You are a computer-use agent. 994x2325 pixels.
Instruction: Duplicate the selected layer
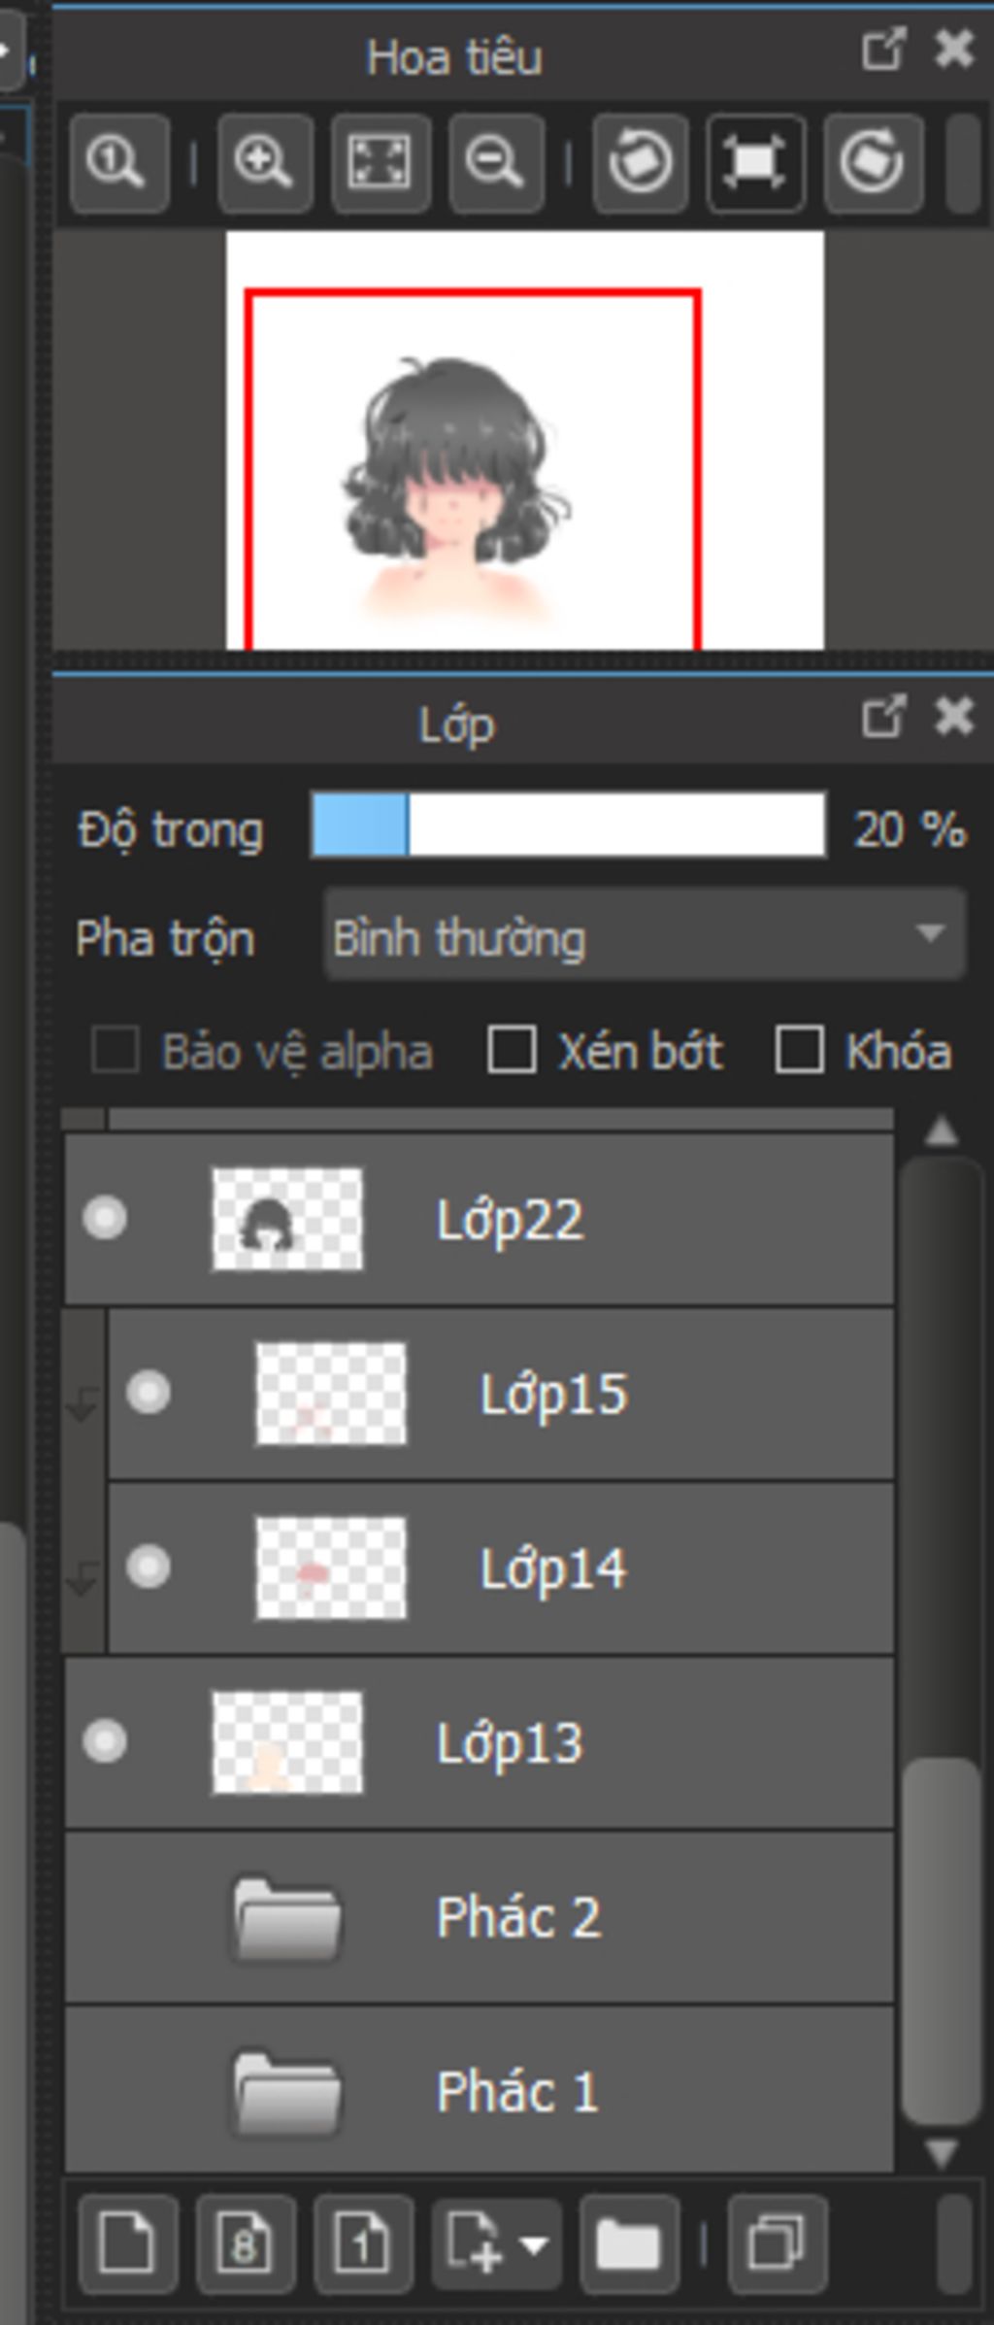click(x=776, y=2242)
